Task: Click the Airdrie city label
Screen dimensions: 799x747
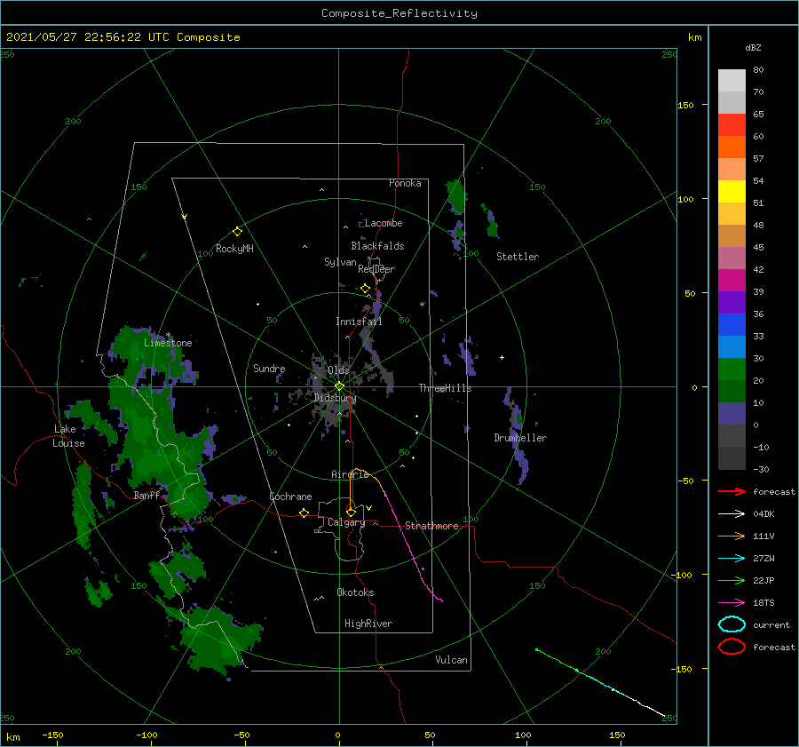Action: pos(350,474)
